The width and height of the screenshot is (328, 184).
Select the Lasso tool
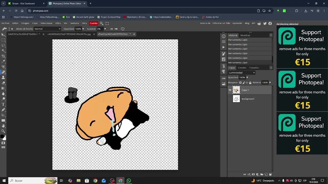[x=3, y=45]
